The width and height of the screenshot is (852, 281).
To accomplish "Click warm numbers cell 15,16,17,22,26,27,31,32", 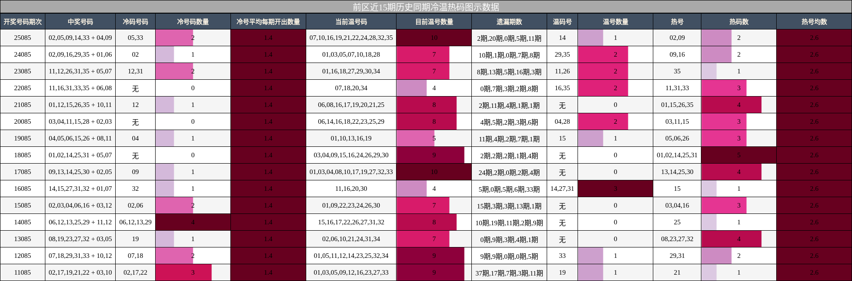I will pos(351,222).
